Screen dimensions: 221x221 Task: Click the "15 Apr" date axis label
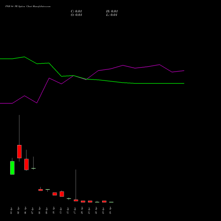pyautogui.click(x=68, y=210)
